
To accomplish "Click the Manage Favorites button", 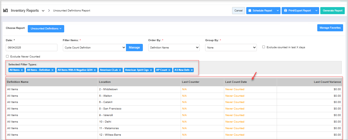I will click(330, 28).
